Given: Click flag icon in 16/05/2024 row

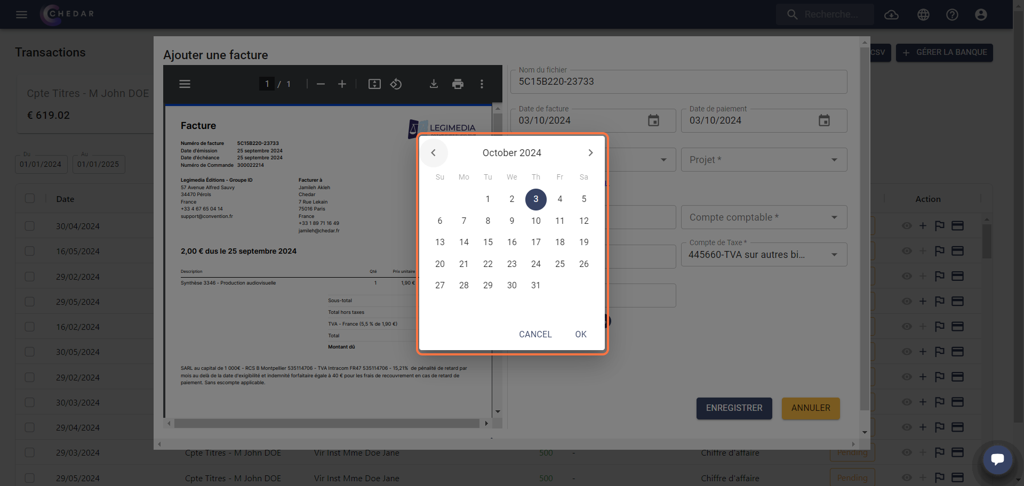Looking at the screenshot, I should (940, 251).
